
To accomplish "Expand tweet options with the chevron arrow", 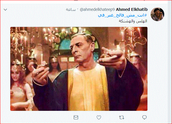I will click(x=5, y=10).
